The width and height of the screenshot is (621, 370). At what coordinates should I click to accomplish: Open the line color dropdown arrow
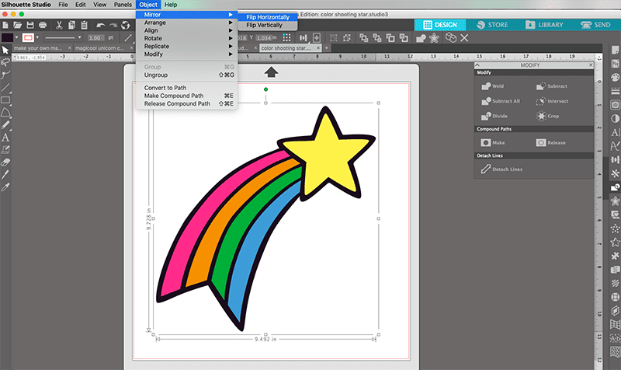(x=37, y=37)
